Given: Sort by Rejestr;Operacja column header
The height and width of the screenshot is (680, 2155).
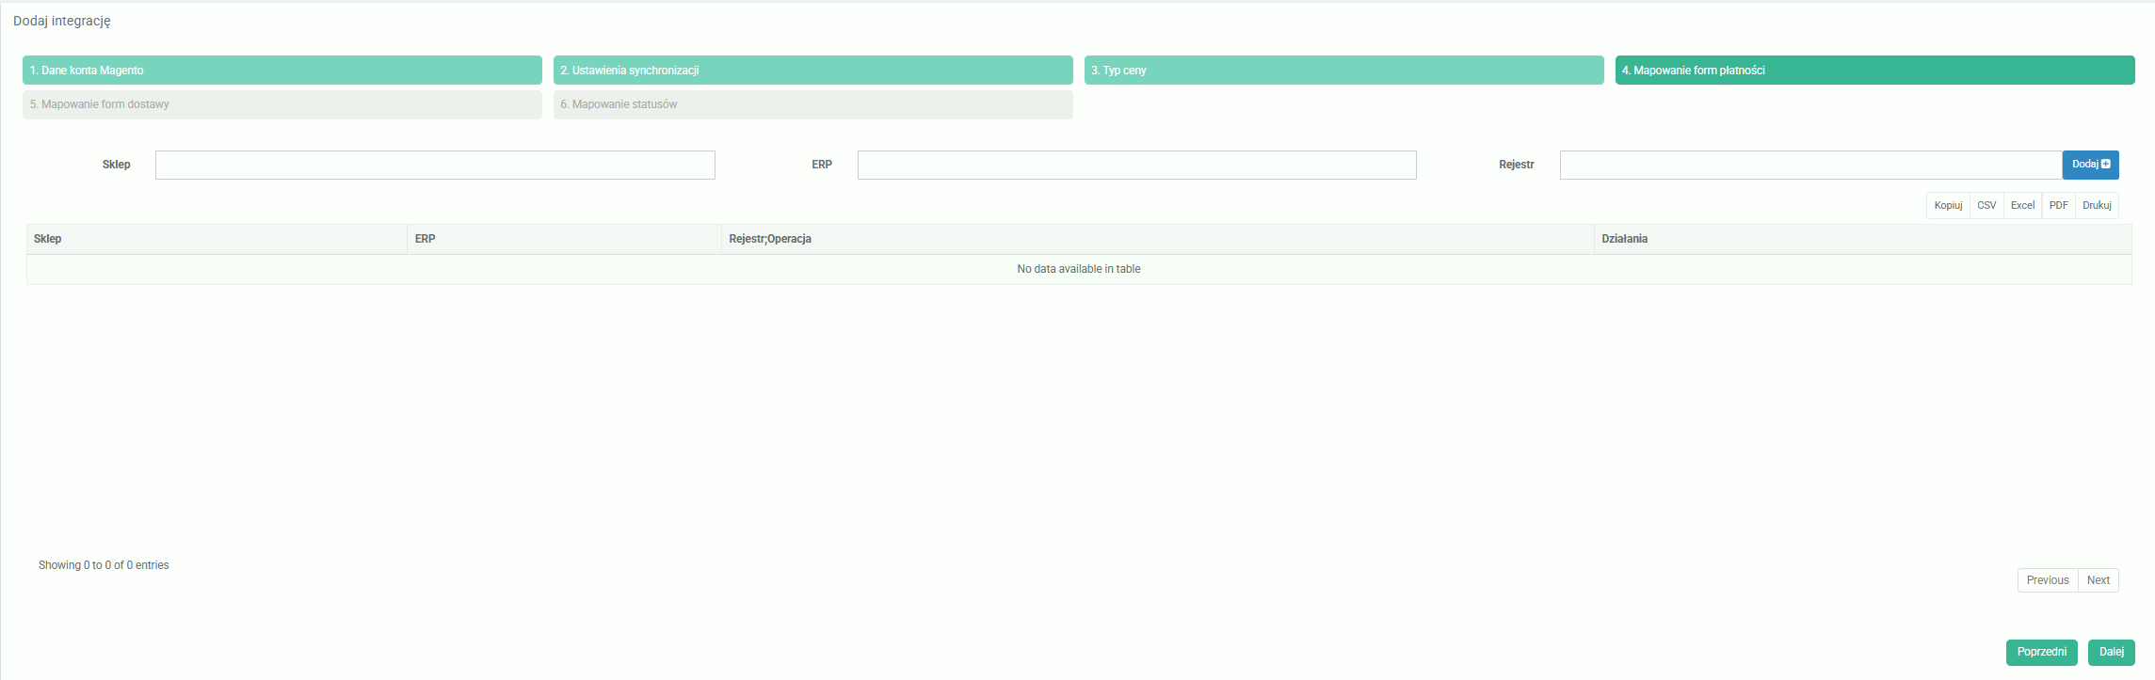Looking at the screenshot, I should tap(1157, 239).
